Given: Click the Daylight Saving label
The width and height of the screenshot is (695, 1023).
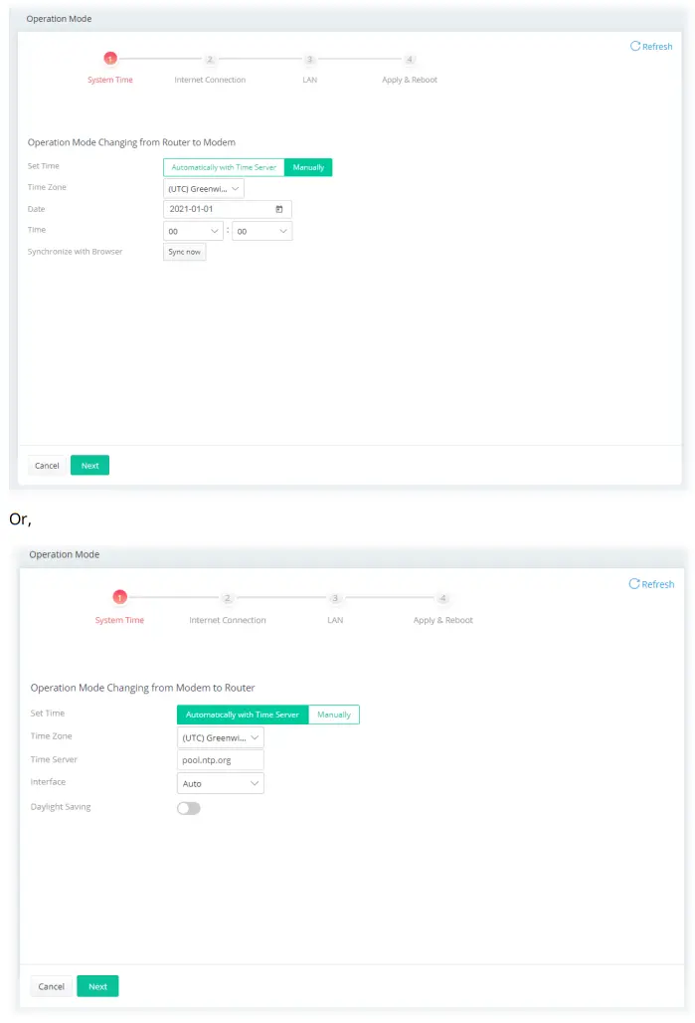Looking at the screenshot, I should pos(61,807).
